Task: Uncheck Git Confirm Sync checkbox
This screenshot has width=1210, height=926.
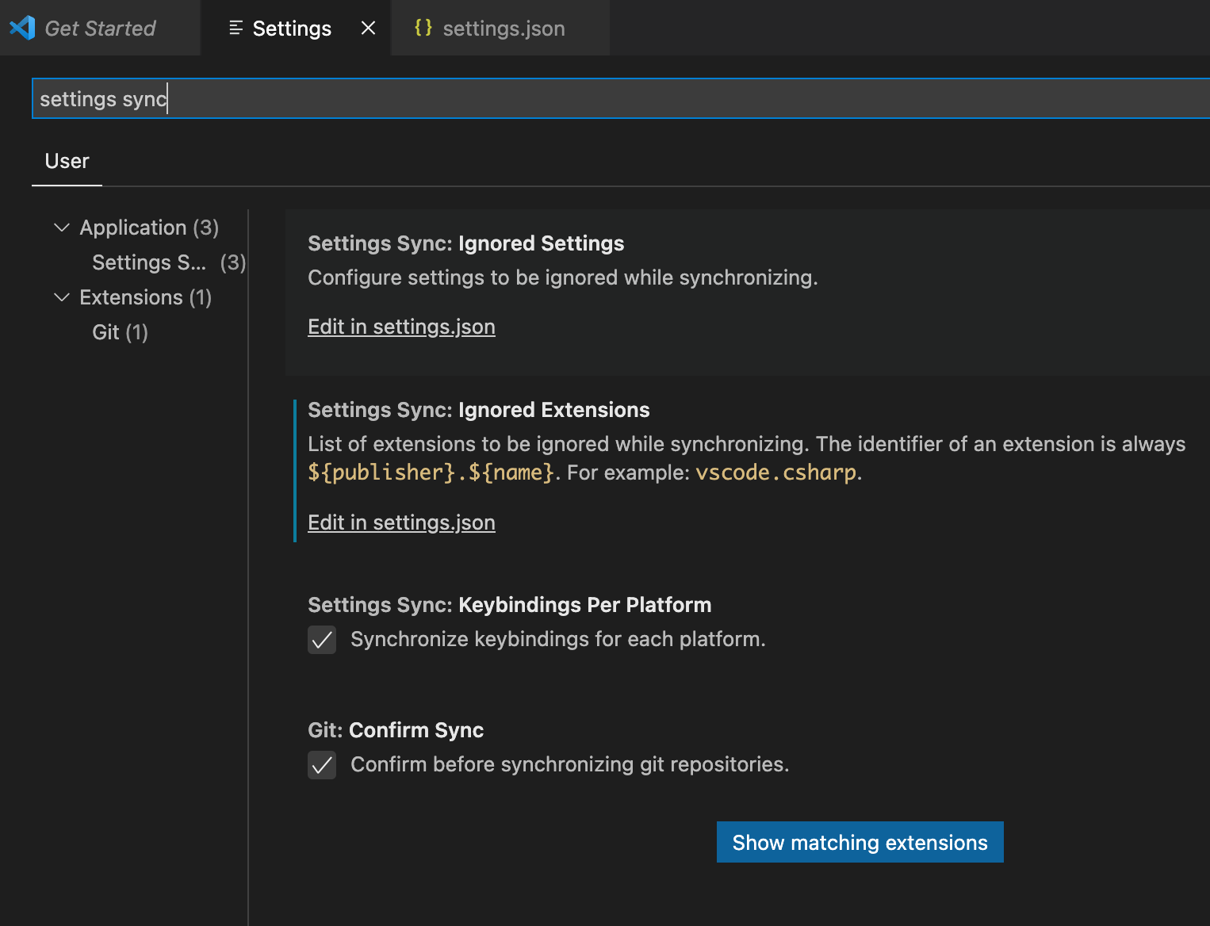Action: tap(322, 765)
